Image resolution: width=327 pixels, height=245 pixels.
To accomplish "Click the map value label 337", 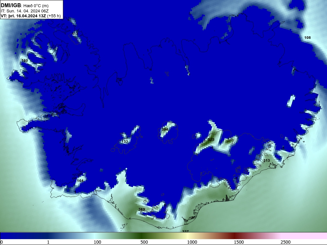I will 185,231.
